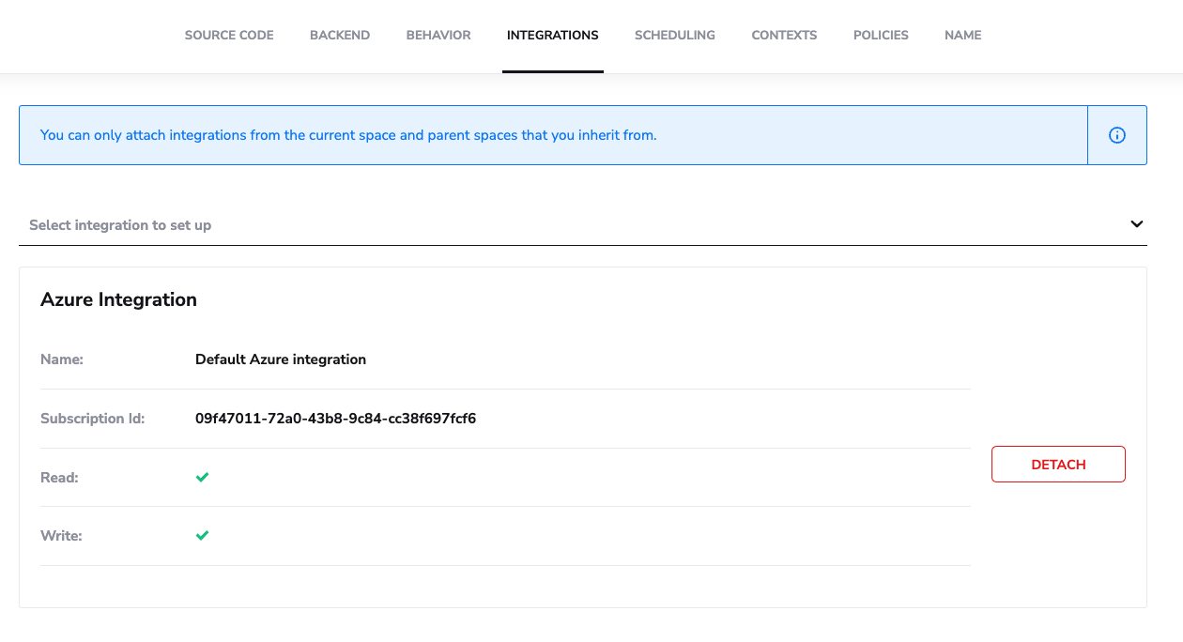This screenshot has width=1183, height=642.
Task: Open the Policies tab
Action: [881, 36]
